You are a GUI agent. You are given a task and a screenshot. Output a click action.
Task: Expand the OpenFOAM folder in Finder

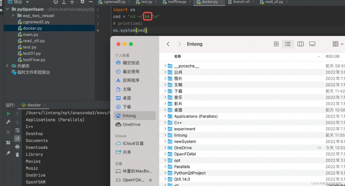(165, 154)
